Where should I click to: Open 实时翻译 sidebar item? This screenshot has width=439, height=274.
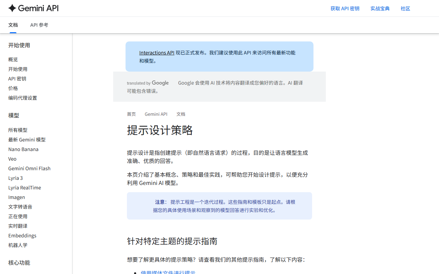pos(18,226)
